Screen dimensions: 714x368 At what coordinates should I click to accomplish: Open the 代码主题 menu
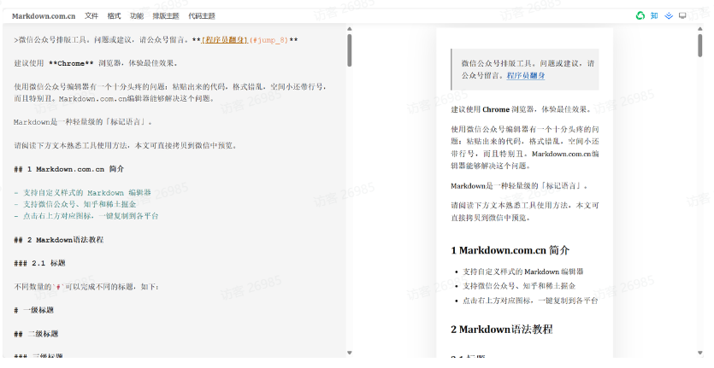point(202,16)
